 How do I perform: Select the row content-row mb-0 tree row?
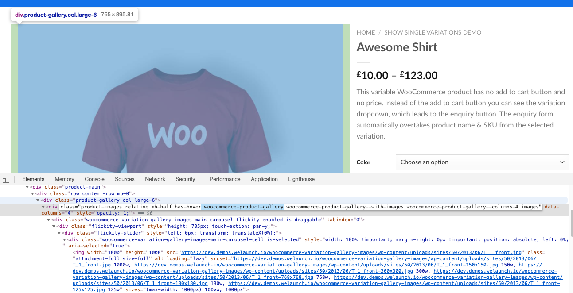pos(284,193)
